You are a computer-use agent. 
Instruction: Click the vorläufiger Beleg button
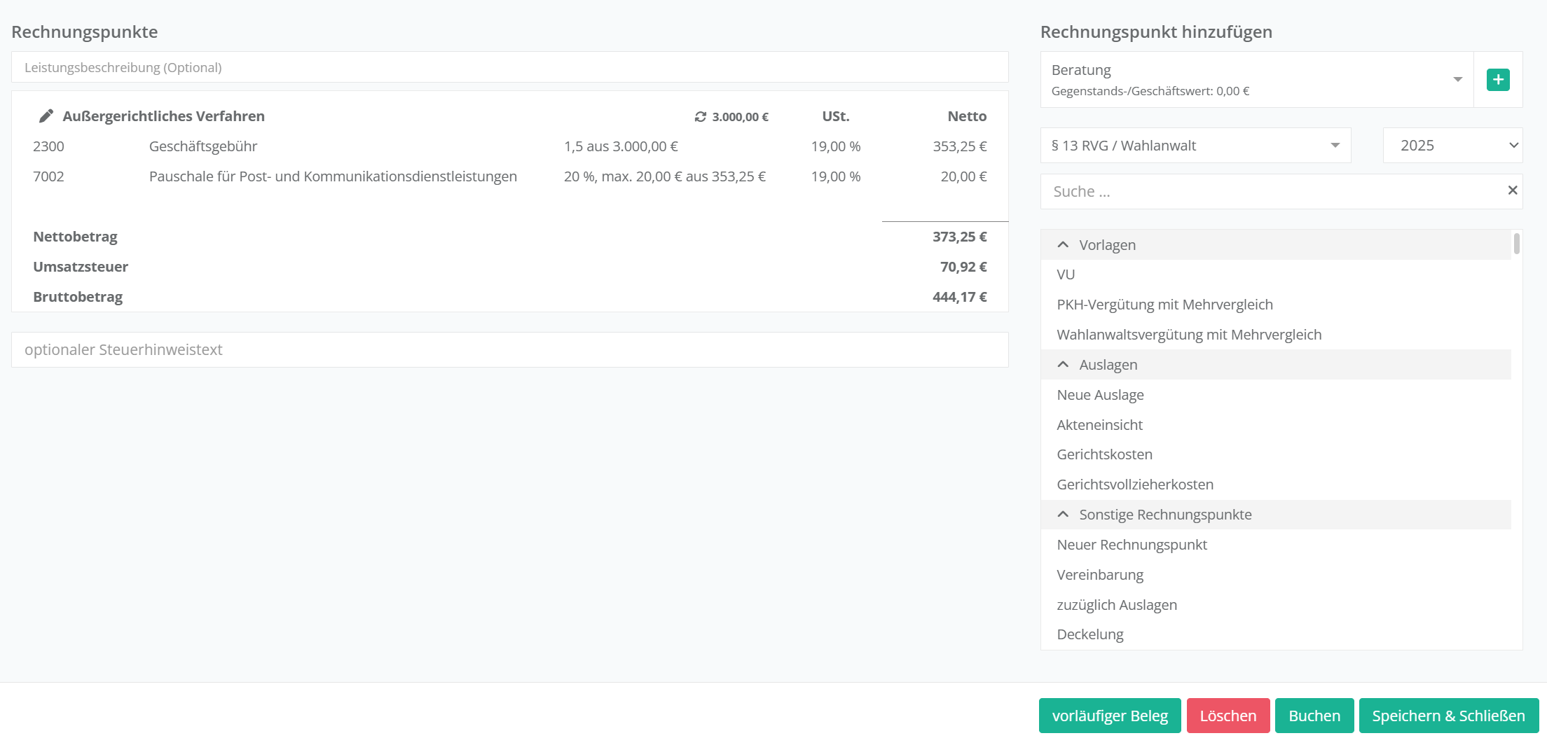[x=1109, y=716]
